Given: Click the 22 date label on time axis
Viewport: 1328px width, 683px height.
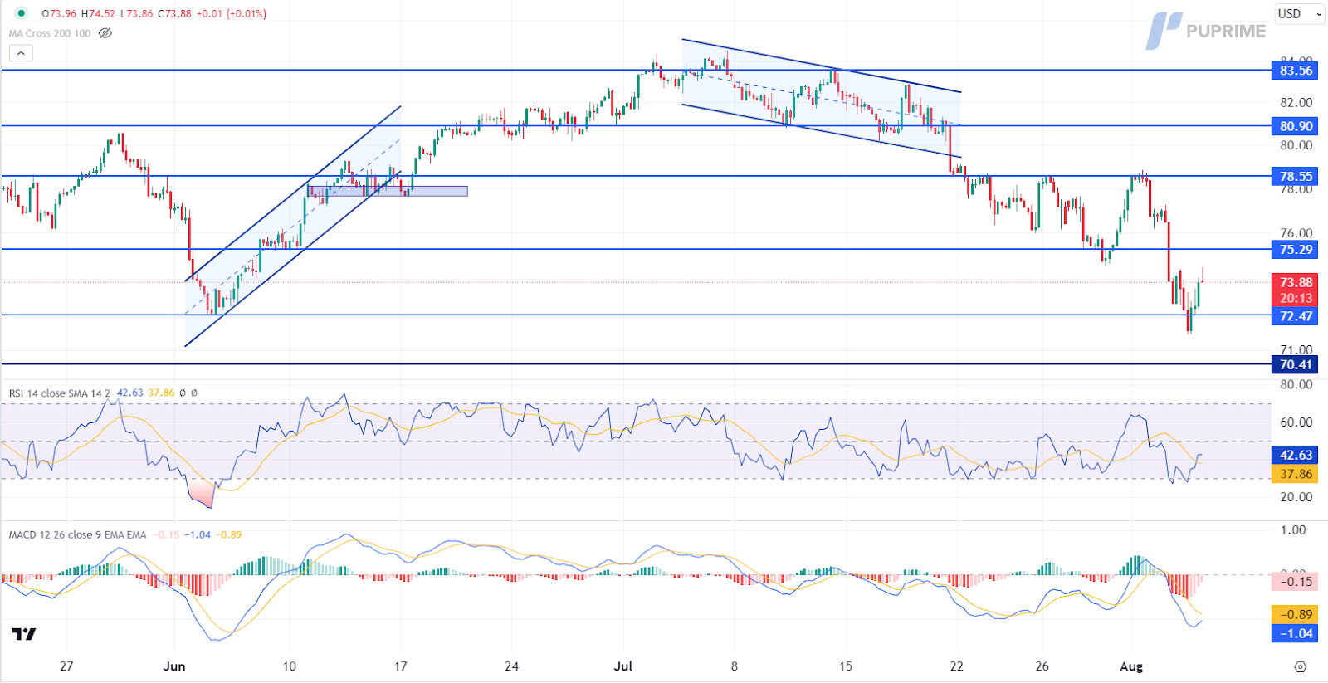Looking at the screenshot, I should [957, 666].
